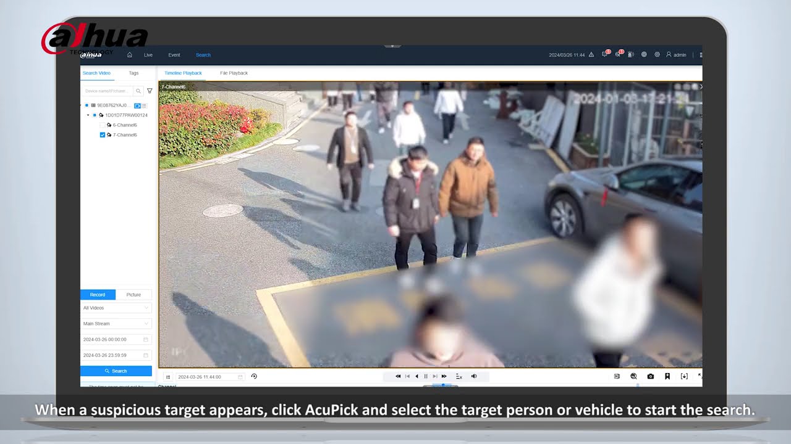Switch device tree to list view icon
The width and height of the screenshot is (791, 444).
pyautogui.click(x=145, y=105)
